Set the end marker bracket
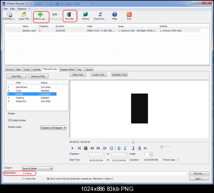The image size is (214, 193). pyautogui.click(x=133, y=148)
